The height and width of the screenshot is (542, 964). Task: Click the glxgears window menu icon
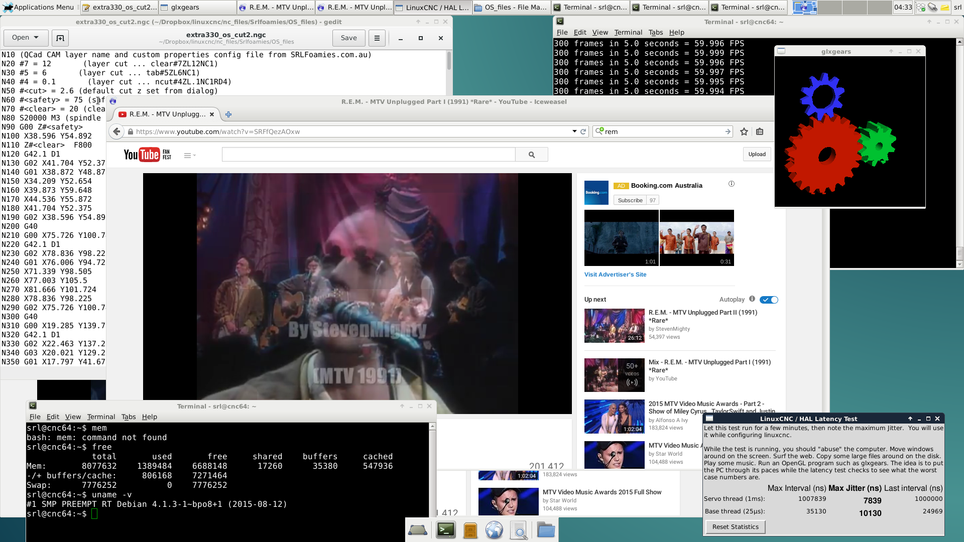point(781,51)
